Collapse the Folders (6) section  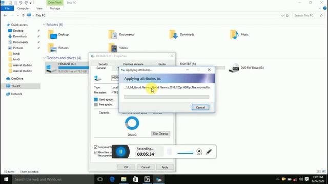point(44,25)
